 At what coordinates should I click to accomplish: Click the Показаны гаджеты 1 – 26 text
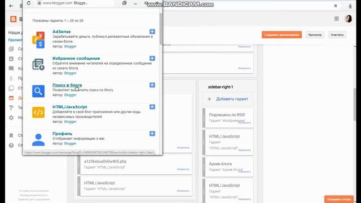point(58,20)
